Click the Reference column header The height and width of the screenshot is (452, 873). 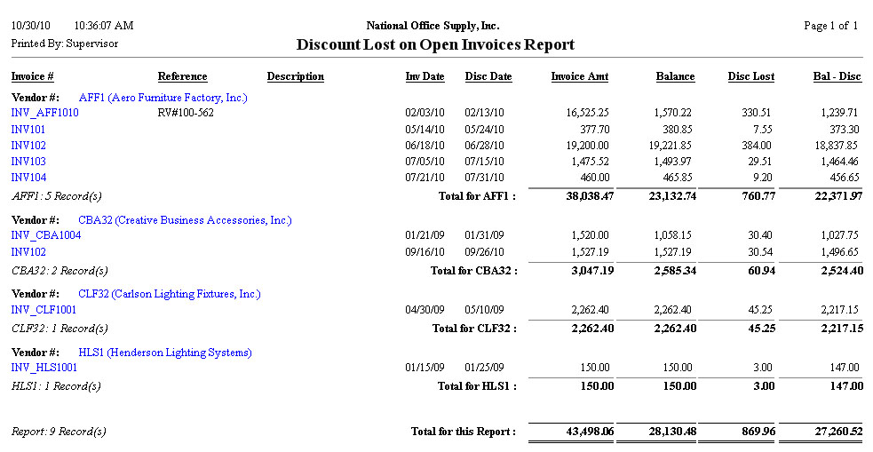click(x=182, y=76)
